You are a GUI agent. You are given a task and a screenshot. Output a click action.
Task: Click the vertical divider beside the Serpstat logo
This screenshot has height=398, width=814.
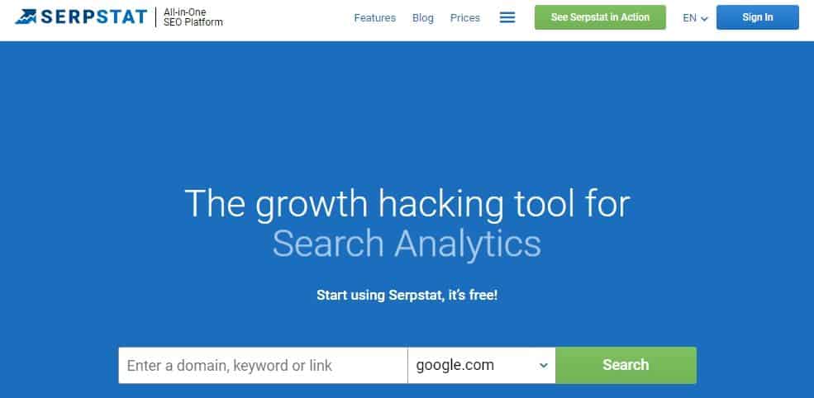click(155, 17)
